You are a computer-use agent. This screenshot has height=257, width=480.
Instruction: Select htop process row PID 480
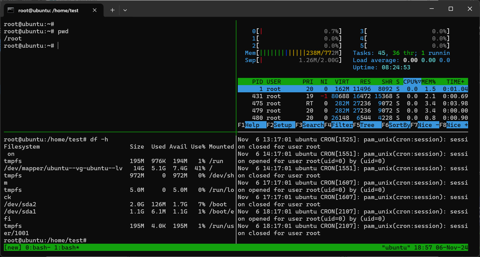coord(353,118)
